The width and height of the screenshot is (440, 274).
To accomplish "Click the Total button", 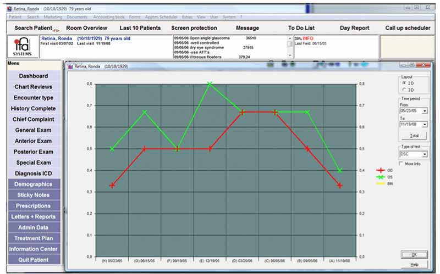I will 414,136.
